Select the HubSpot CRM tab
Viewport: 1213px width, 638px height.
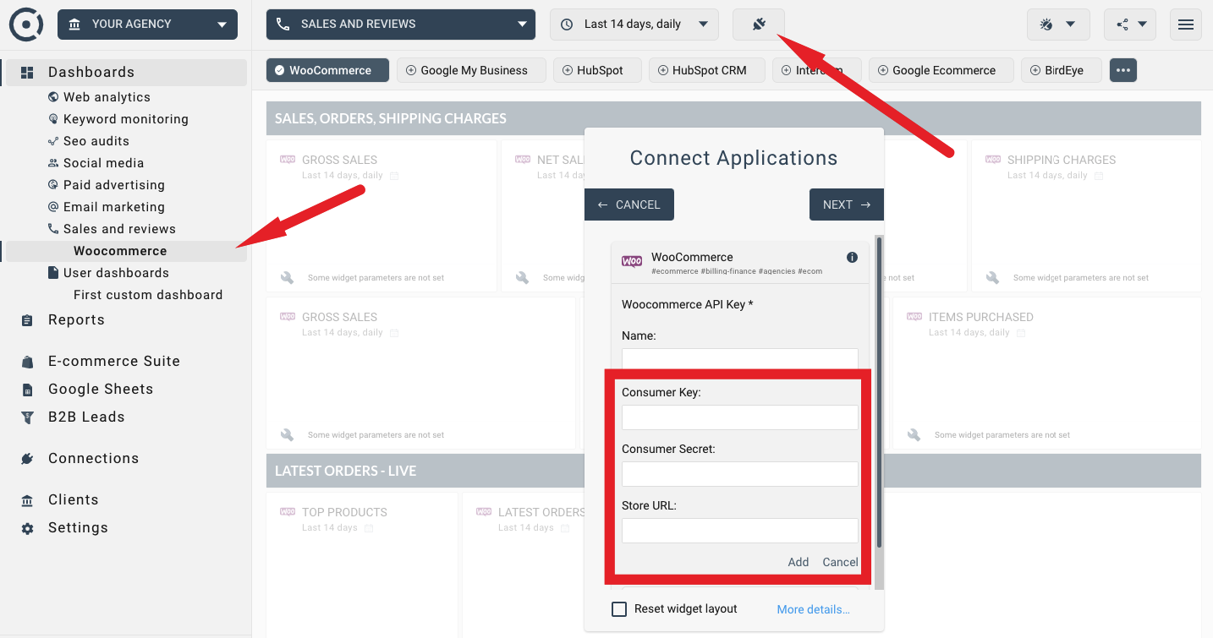tap(706, 70)
